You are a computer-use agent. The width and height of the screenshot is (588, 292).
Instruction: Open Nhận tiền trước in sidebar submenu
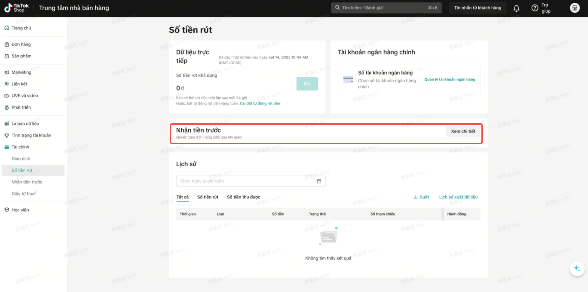click(27, 182)
